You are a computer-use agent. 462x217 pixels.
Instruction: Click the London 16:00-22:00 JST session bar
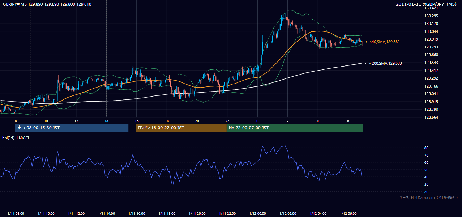pyautogui.click(x=181, y=128)
